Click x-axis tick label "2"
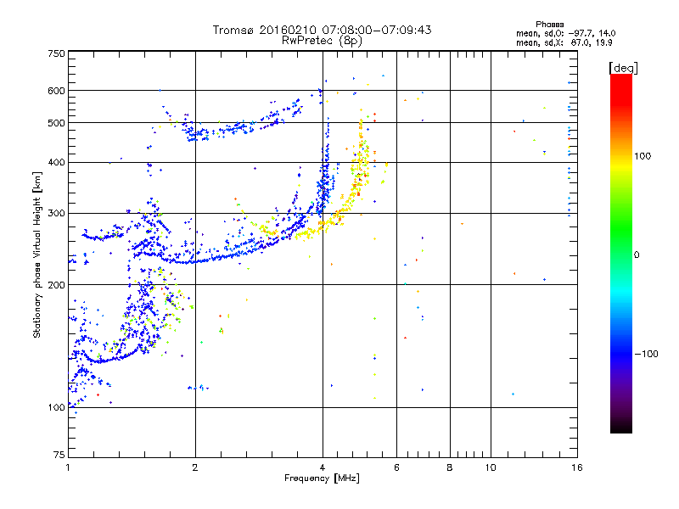Viewport: 679px width, 509px height. click(x=195, y=467)
